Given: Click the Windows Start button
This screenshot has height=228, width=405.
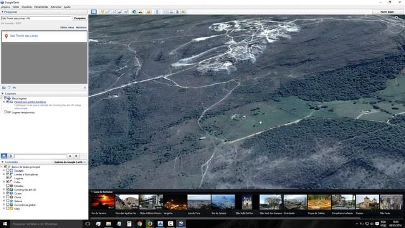Looking at the screenshot, I should click(x=5, y=224).
